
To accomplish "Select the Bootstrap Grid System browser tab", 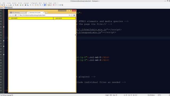I will pos(36,13).
